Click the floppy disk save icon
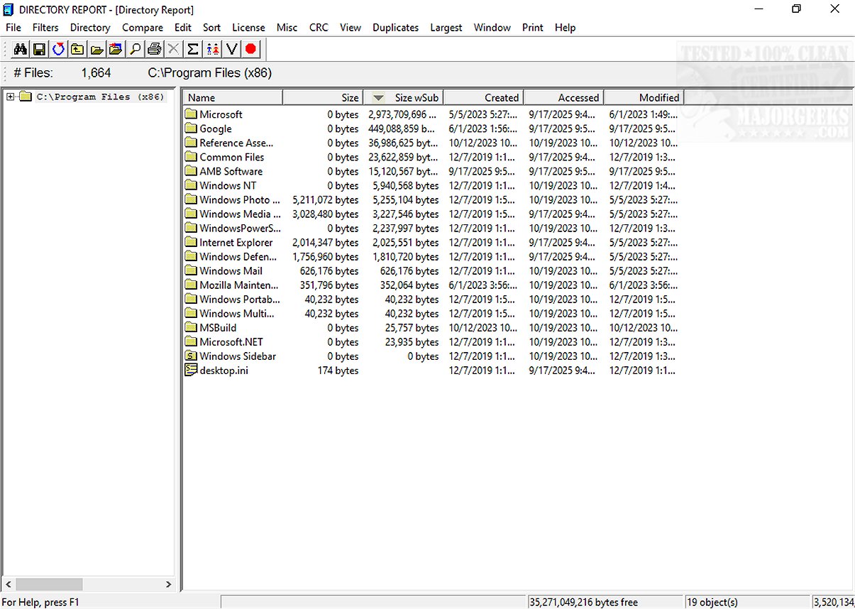855x609 pixels. pos(39,50)
